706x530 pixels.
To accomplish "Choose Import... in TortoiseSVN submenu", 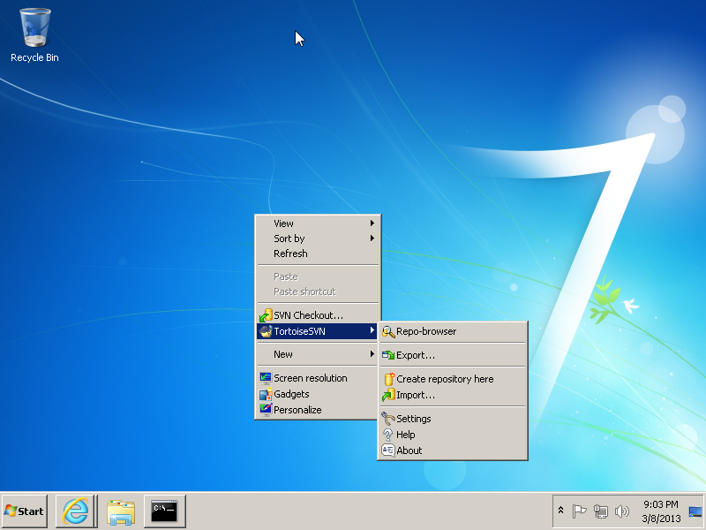I will (x=453, y=395).
